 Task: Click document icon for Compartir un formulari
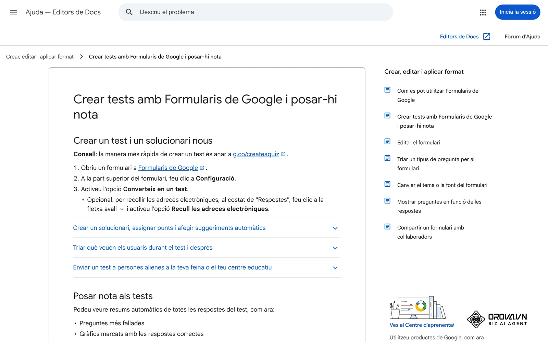click(387, 227)
